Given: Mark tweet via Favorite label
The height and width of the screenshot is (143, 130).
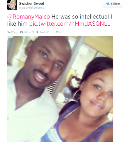Looking at the screenshot, I should [44, 32].
